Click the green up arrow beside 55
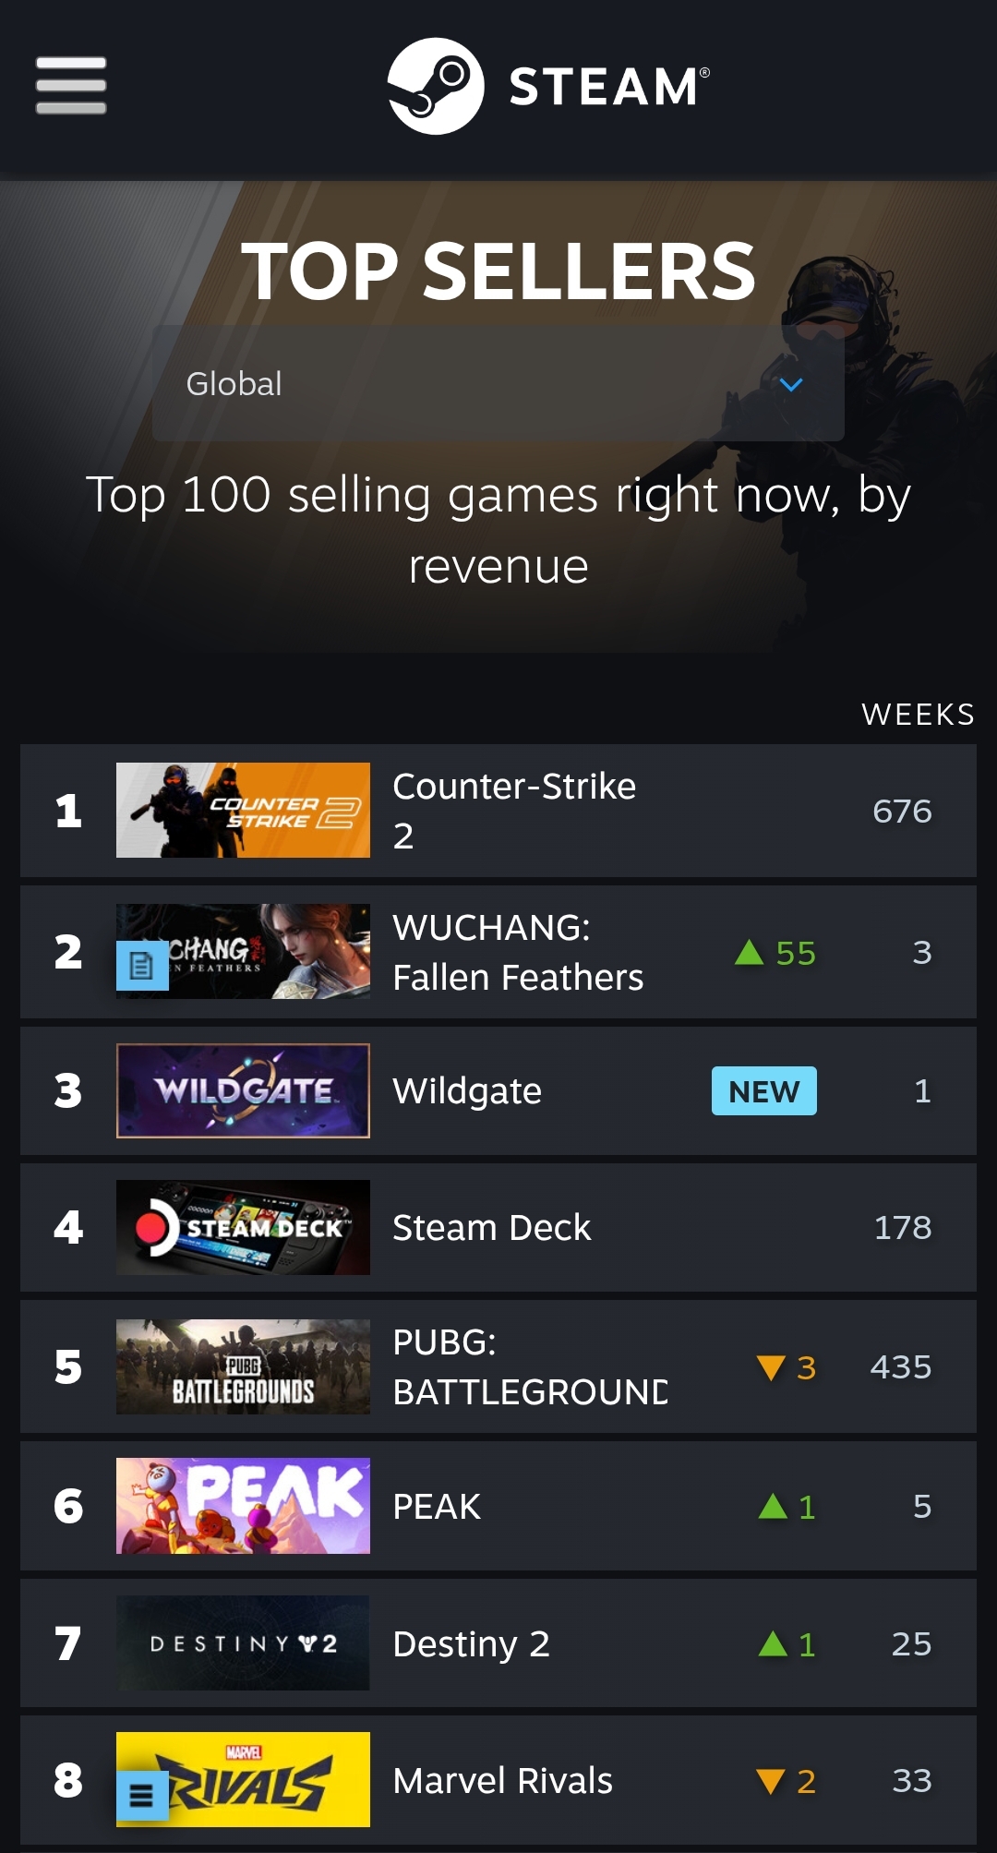 749,952
